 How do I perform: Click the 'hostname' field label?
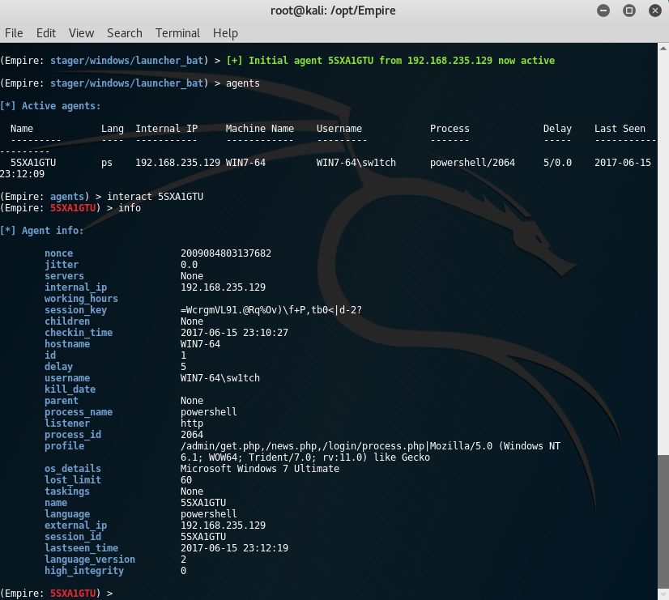(67, 343)
